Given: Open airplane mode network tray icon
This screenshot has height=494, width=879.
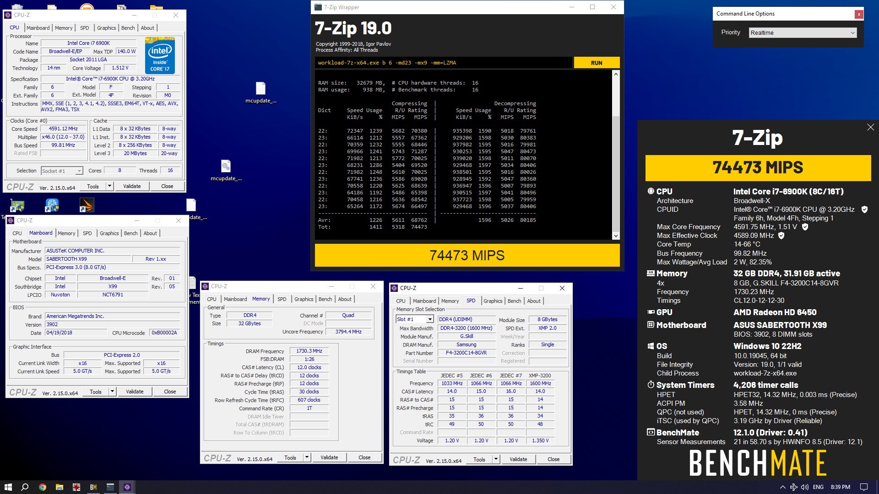Looking at the screenshot, I should pyautogui.click(x=794, y=487).
